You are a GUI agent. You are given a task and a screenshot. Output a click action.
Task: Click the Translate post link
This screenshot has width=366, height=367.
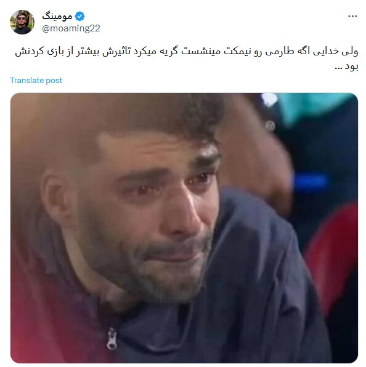[36, 80]
